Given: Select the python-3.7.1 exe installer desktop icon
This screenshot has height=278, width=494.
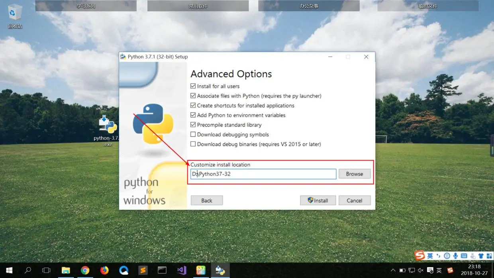Looking at the screenshot, I should tap(108, 131).
